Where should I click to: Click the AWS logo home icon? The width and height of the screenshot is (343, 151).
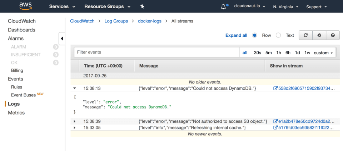[x=26, y=6]
